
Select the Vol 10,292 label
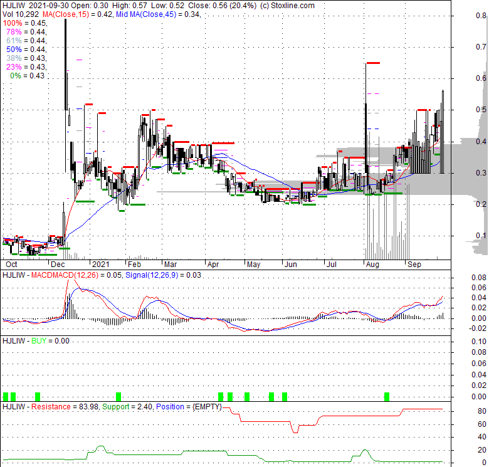point(21,14)
